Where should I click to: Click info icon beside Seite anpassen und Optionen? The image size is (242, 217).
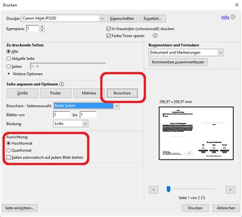pos(62,84)
